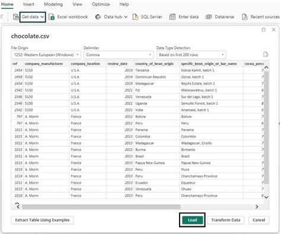Click the horizontal scrollbar right arrow
The image size is (281, 234).
(x=257, y=207)
